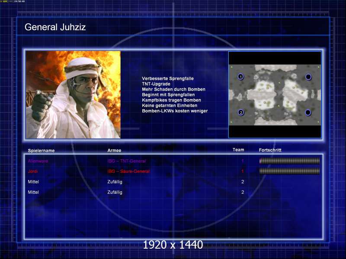This screenshot has height=259, width=346.
Task: Click "Keine getarnten Einheiten" line
Action: coord(170,105)
